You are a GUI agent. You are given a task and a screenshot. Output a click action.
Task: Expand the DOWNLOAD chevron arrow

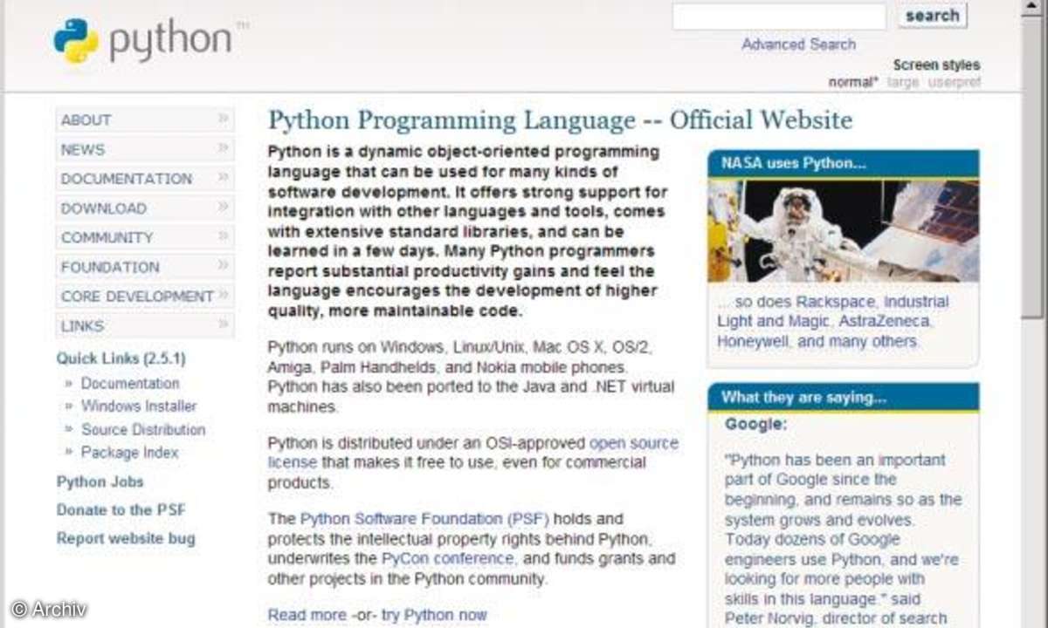click(x=224, y=206)
